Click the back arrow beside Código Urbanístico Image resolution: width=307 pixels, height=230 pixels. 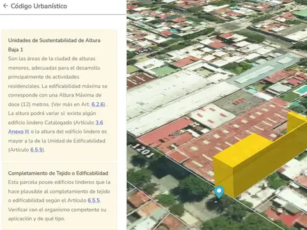[x=6, y=6]
